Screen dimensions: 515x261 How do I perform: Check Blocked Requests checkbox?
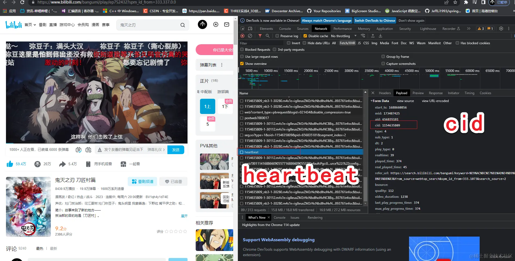242,49
